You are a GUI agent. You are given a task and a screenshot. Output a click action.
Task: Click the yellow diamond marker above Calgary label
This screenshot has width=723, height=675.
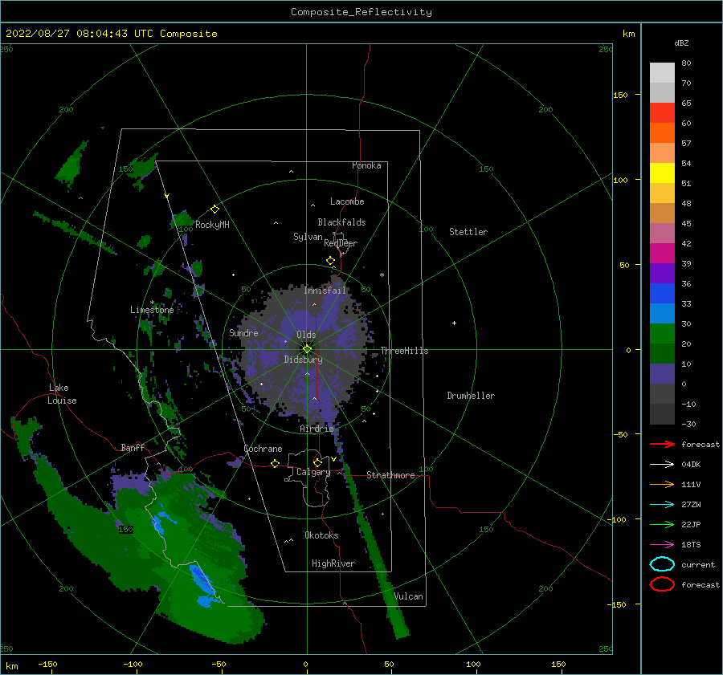coord(317,462)
